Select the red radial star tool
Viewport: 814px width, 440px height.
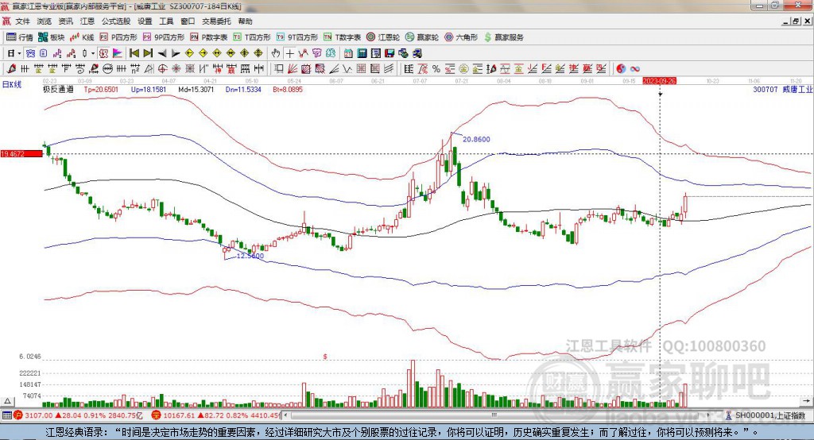tap(176, 68)
